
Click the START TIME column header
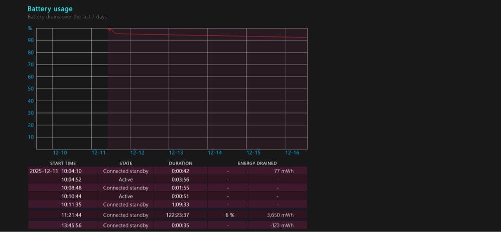(63, 163)
